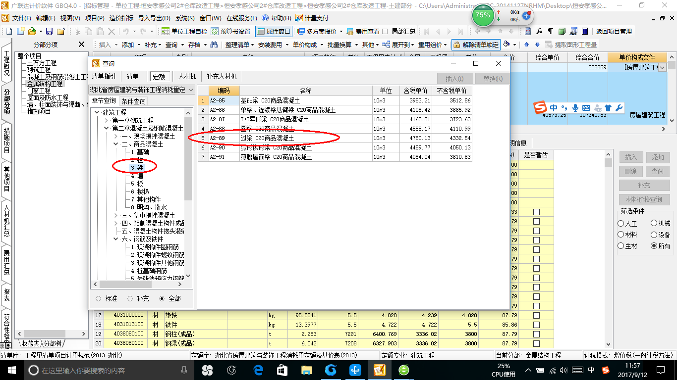Screen dimensions: 677x380
Task: Collapse 第二章混凝土及钢筋混凝土 node
Action: (x=107, y=128)
